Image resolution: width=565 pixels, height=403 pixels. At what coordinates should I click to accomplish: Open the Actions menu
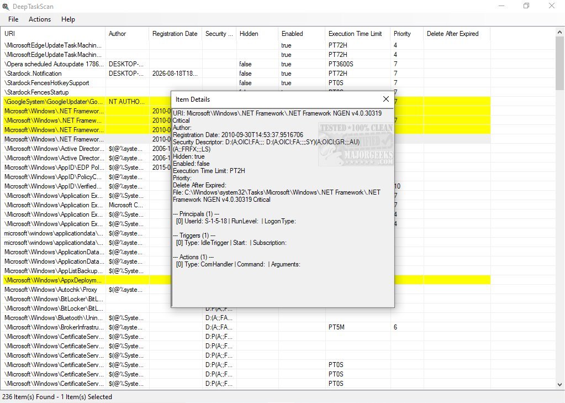coord(40,19)
